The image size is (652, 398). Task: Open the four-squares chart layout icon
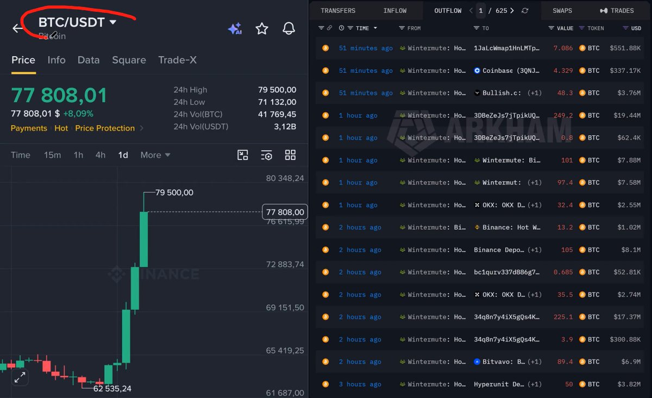(x=290, y=155)
